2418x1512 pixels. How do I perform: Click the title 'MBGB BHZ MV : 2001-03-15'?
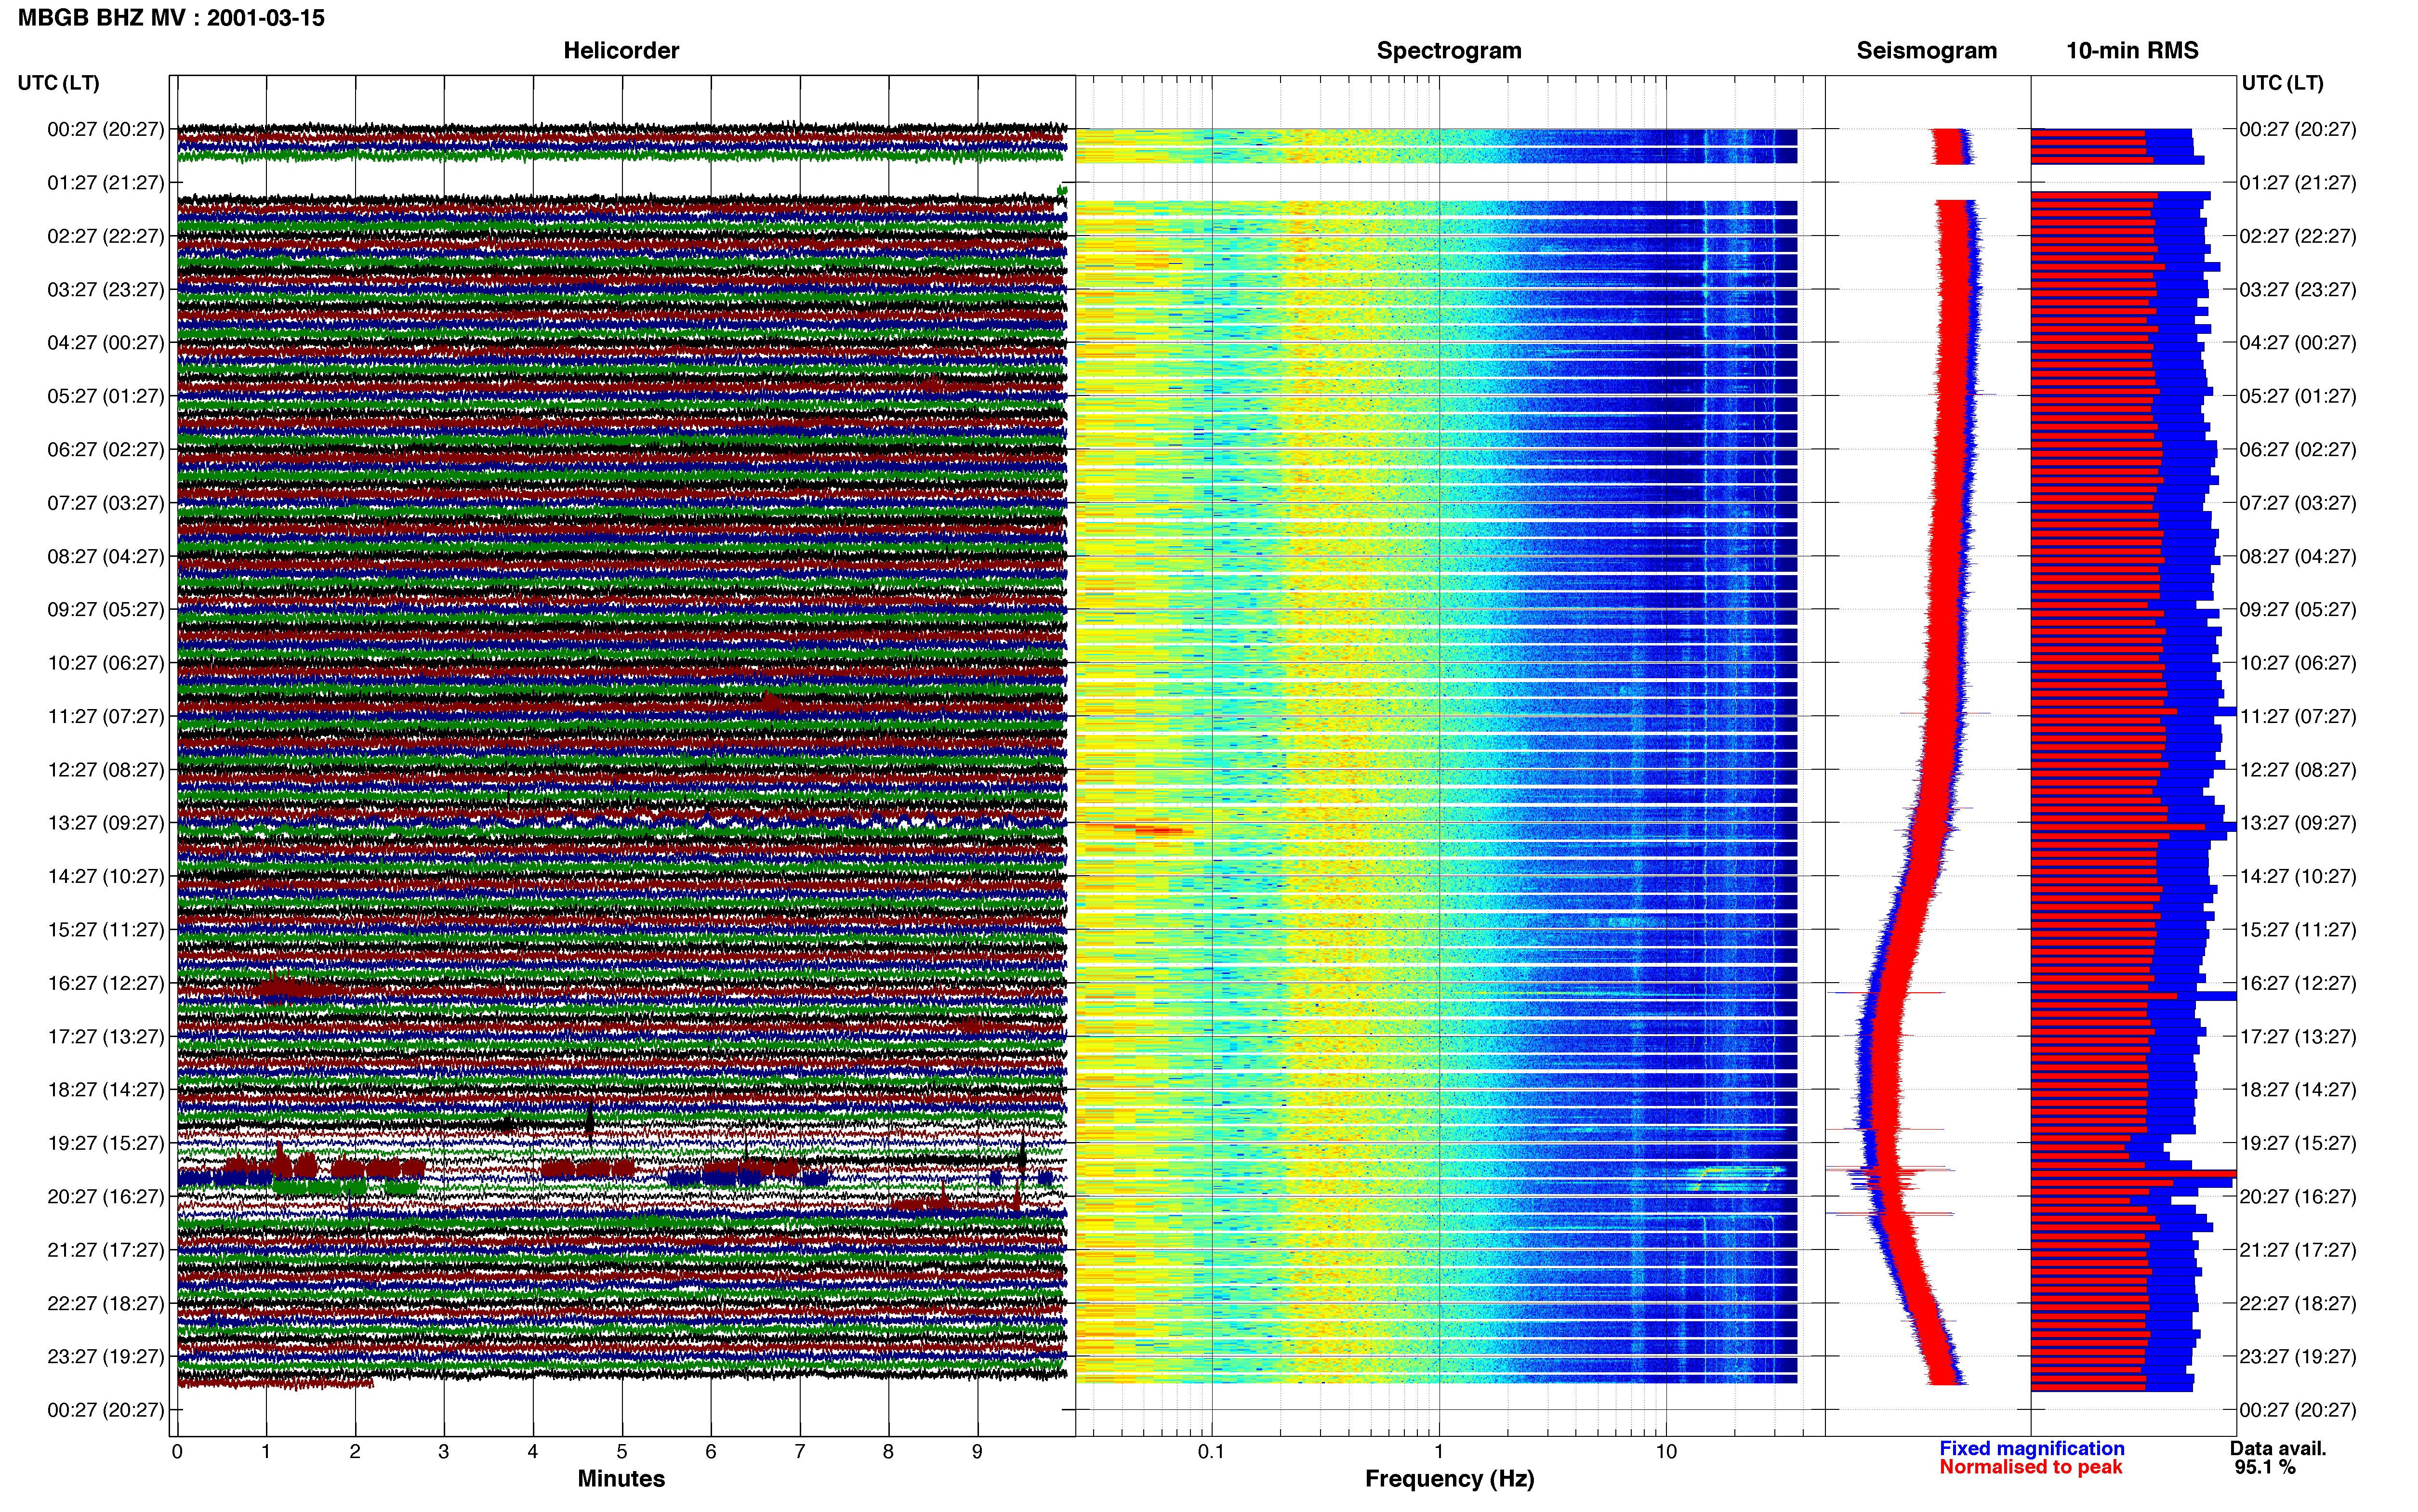pyautogui.click(x=171, y=18)
